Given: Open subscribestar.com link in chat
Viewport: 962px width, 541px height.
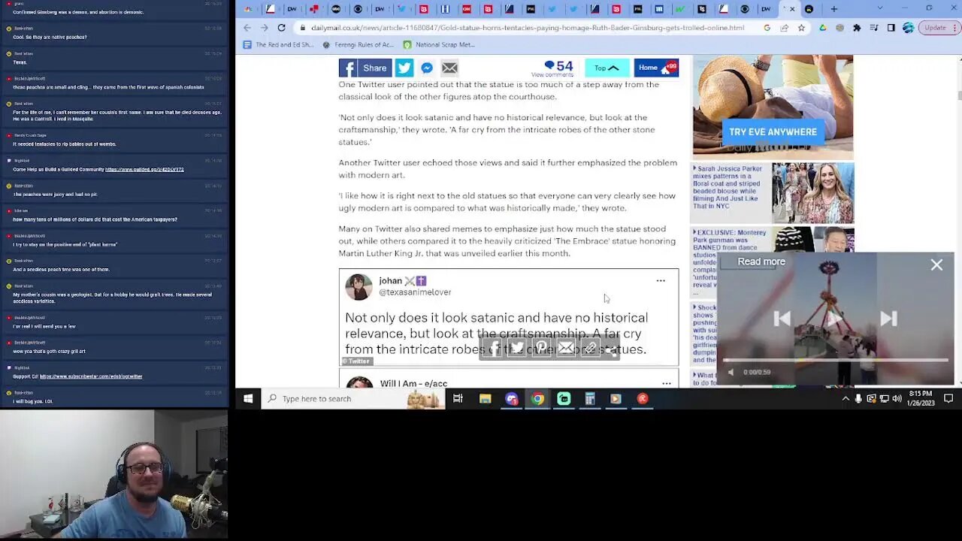Looking at the screenshot, I should pos(91,376).
